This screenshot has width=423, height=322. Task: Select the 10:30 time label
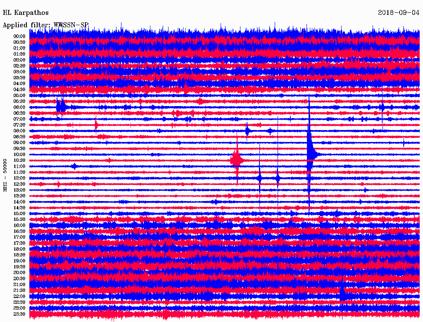point(19,161)
